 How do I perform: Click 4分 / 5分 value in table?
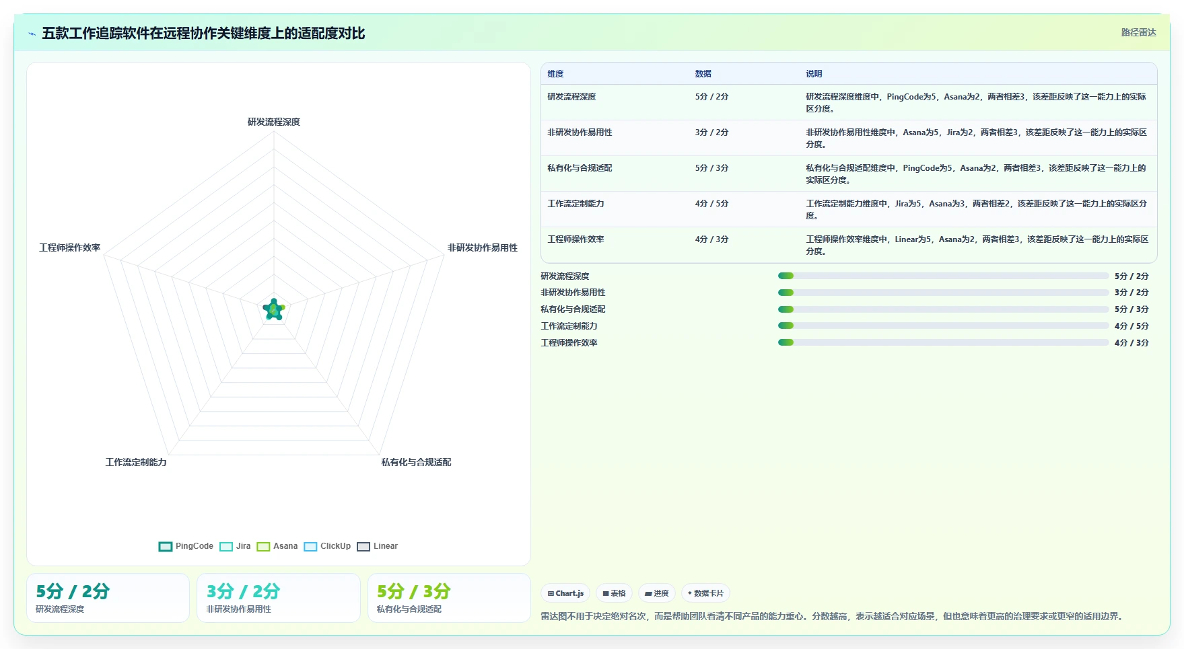711,204
